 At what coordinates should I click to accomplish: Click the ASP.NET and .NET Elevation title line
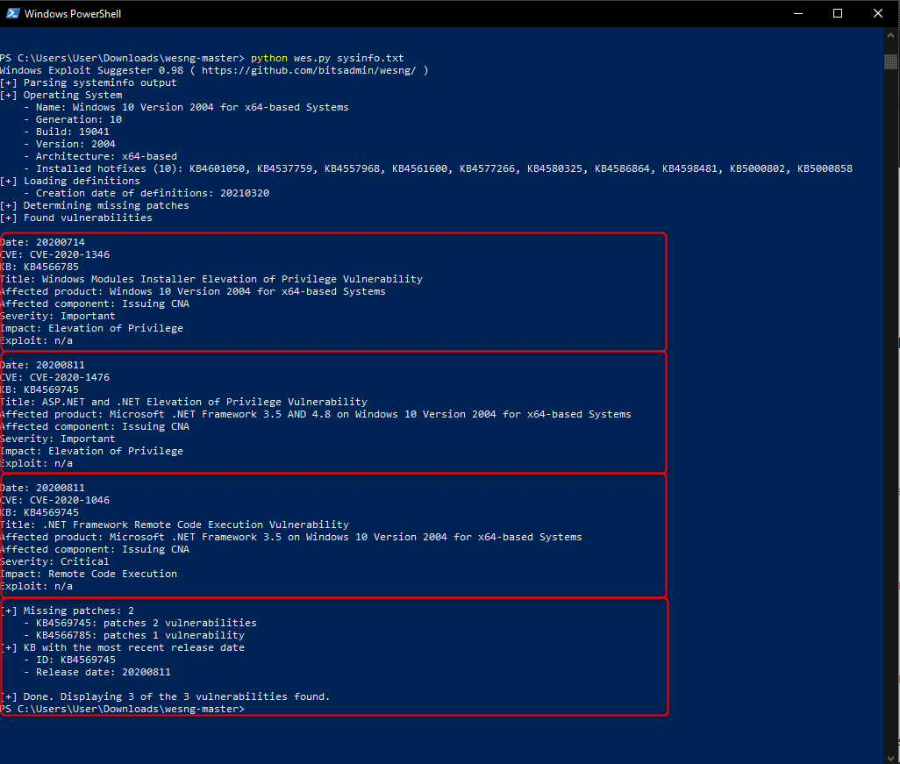(184, 403)
